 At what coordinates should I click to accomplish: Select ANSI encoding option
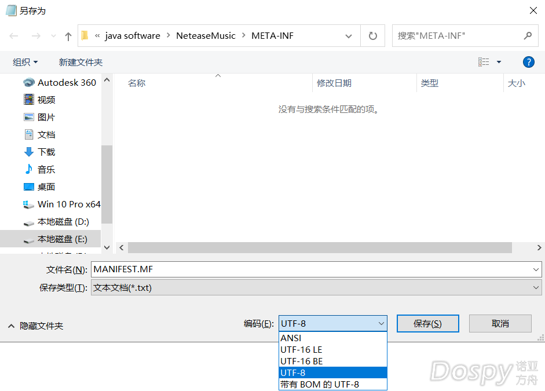click(x=291, y=338)
